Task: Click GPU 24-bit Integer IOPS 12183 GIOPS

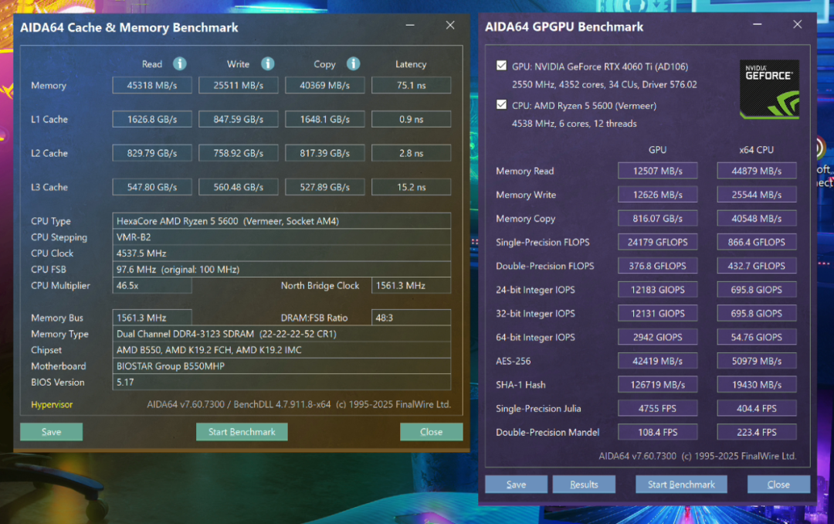Action: click(x=657, y=290)
